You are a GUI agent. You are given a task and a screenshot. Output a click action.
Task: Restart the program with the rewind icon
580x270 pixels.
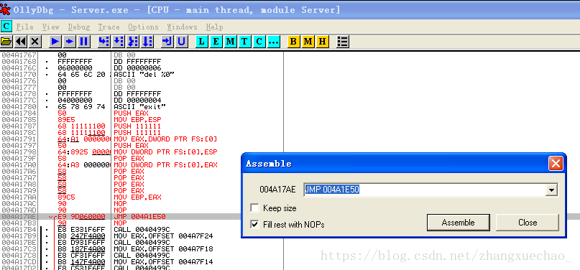pyautogui.click(x=21, y=42)
